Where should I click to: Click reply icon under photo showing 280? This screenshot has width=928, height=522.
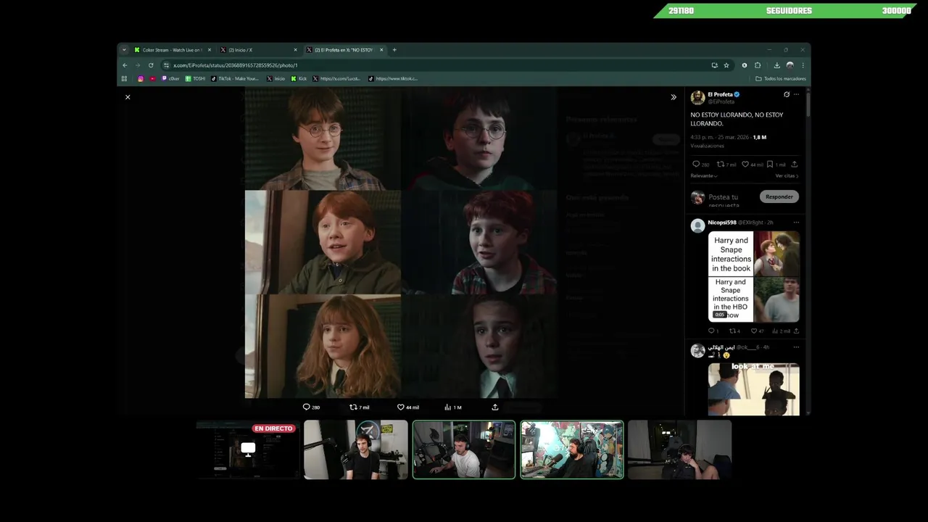click(x=311, y=407)
